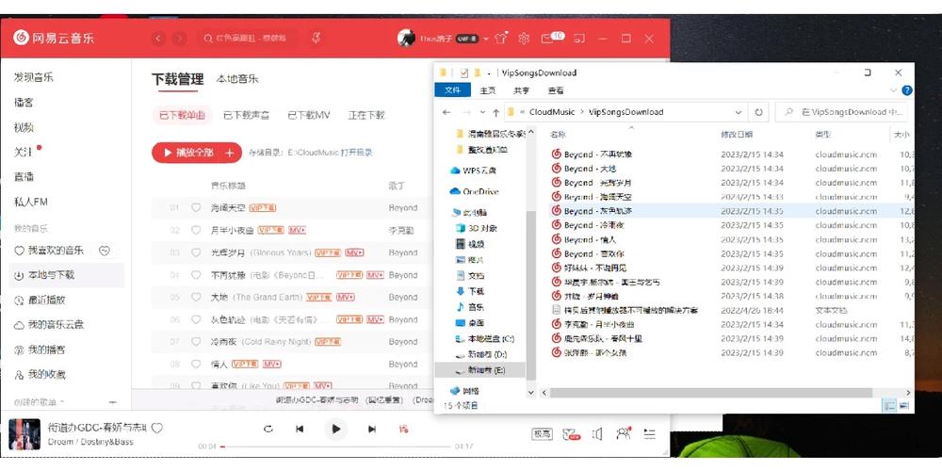Expand Explorer address bar history dropdown

pyautogui.click(x=739, y=112)
